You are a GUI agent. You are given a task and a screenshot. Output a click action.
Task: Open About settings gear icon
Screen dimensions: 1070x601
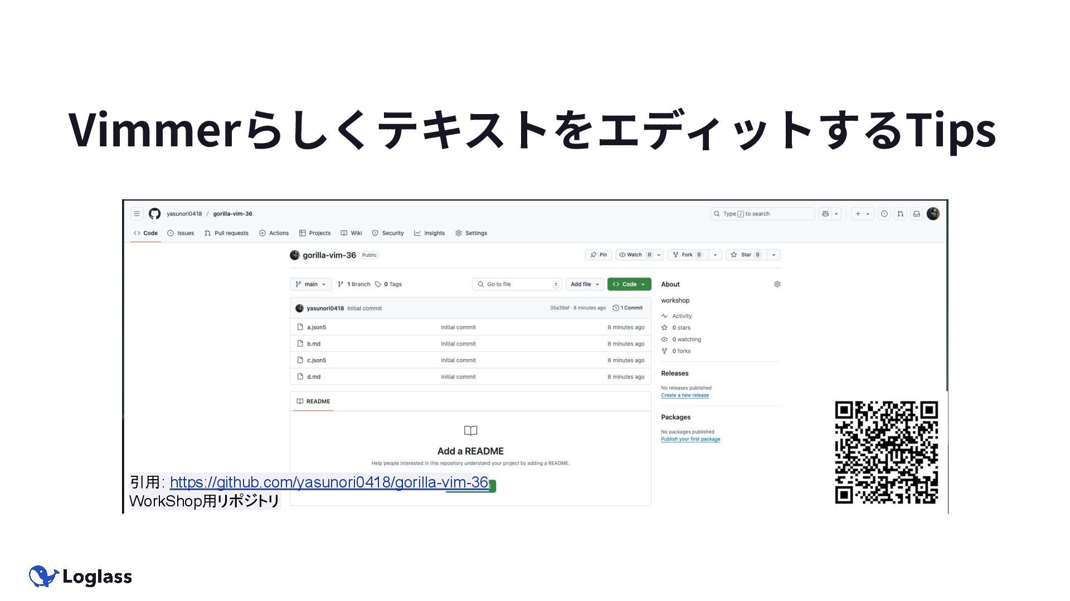[777, 284]
